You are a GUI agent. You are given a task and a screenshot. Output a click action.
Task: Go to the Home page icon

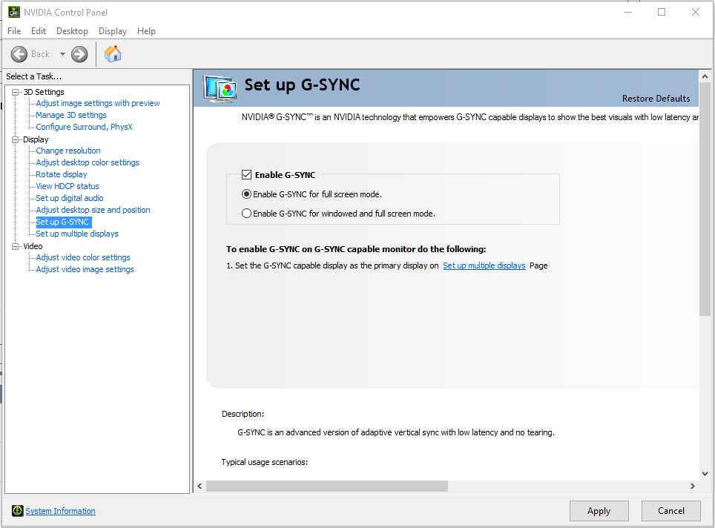pyautogui.click(x=113, y=54)
